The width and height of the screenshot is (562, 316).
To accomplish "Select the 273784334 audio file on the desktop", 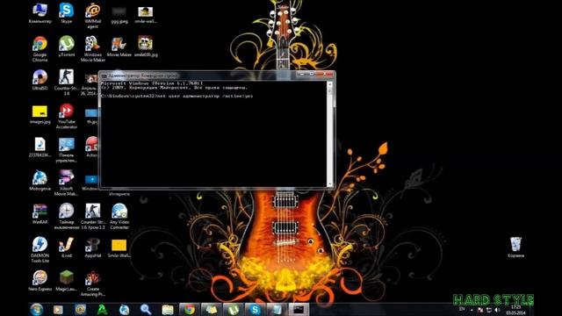I will (x=40, y=147).
